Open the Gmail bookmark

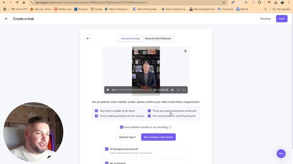pos(19,9)
